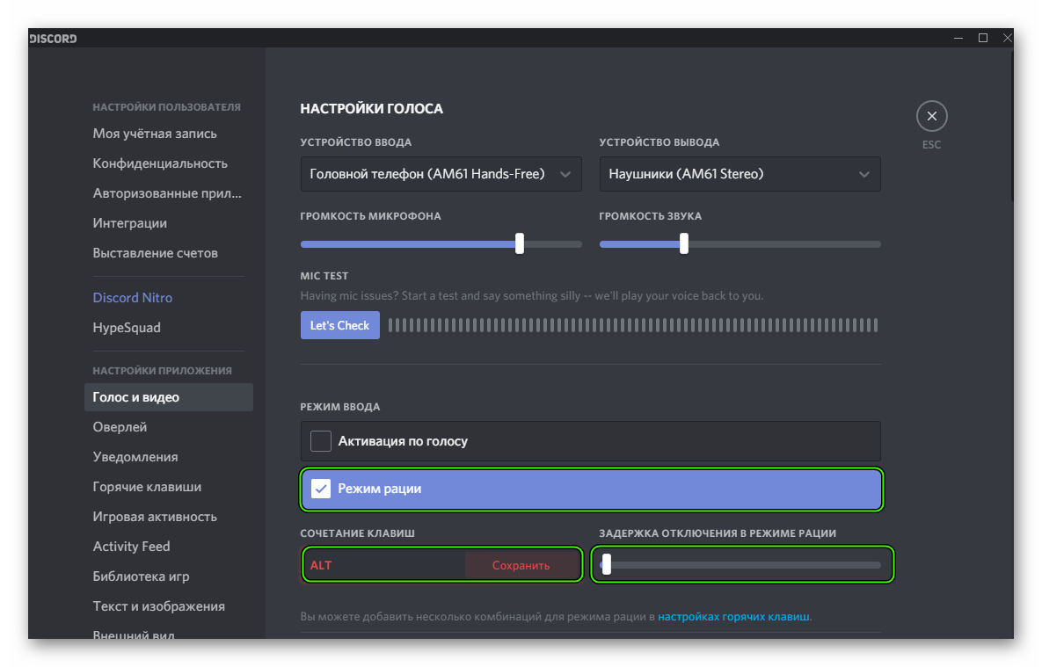Open Горячие клавиши settings
The height and width of the screenshot is (667, 1042).
pos(147,487)
